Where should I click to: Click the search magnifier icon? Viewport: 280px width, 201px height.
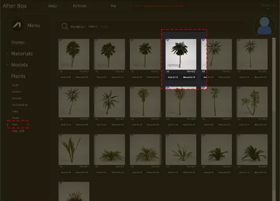click(x=65, y=27)
